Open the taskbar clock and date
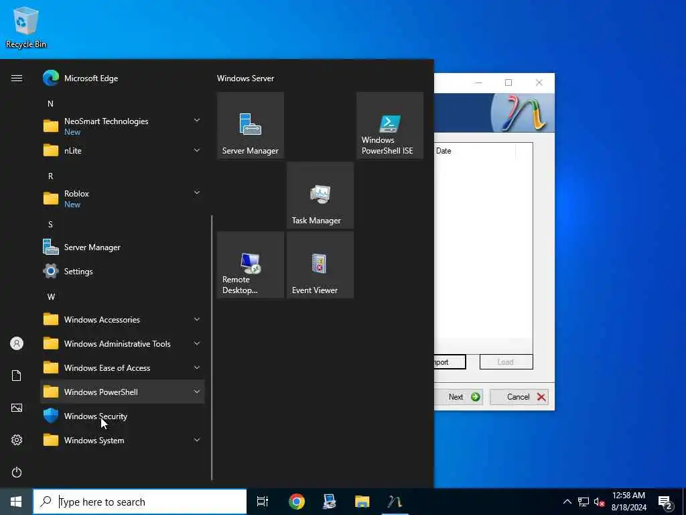This screenshot has height=515, width=686. tap(628, 502)
